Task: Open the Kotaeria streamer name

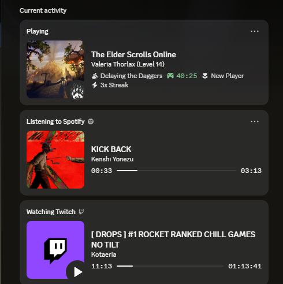Action: (x=103, y=255)
